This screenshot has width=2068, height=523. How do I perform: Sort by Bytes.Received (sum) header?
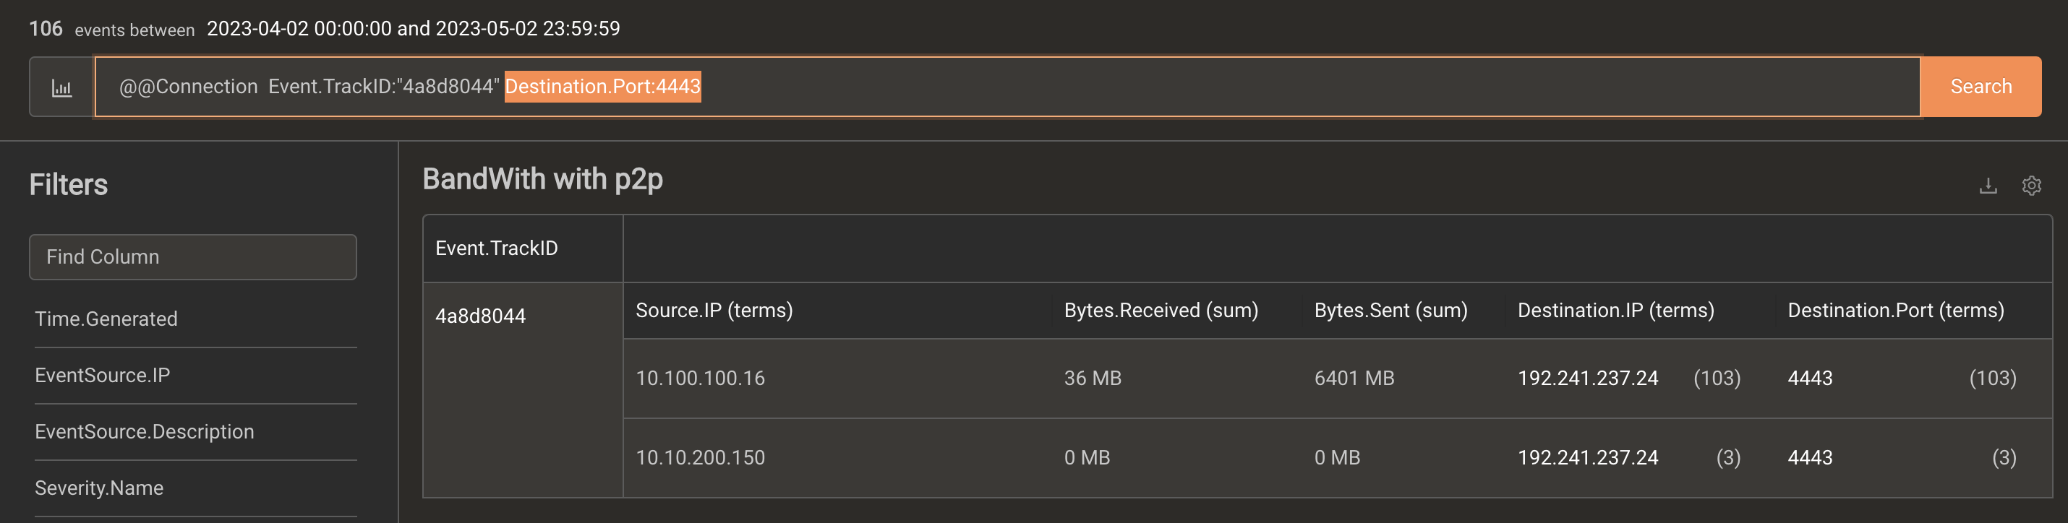click(1161, 311)
